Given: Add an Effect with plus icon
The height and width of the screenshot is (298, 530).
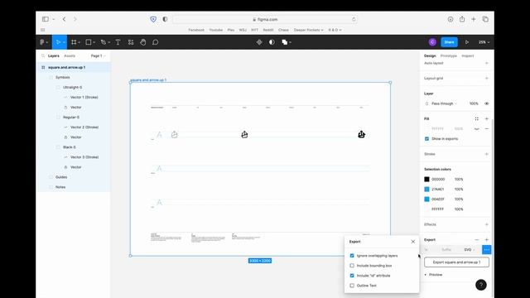Looking at the screenshot, I should [486, 224].
